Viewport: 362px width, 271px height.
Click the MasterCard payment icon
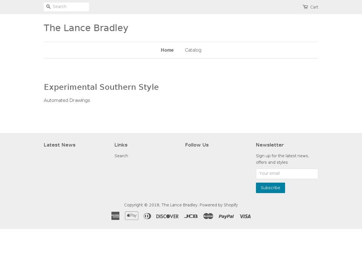[x=208, y=216]
